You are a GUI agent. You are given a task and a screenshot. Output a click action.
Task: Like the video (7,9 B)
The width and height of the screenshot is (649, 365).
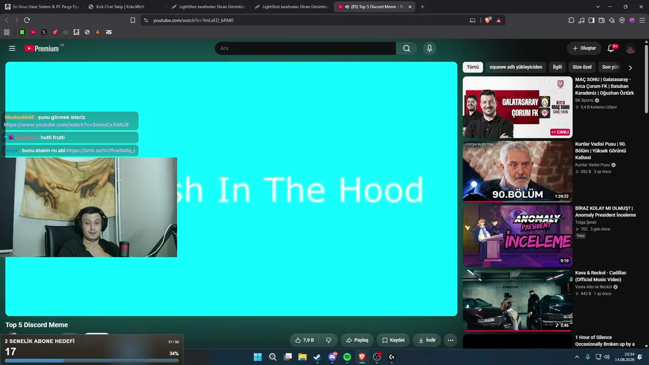(x=305, y=340)
